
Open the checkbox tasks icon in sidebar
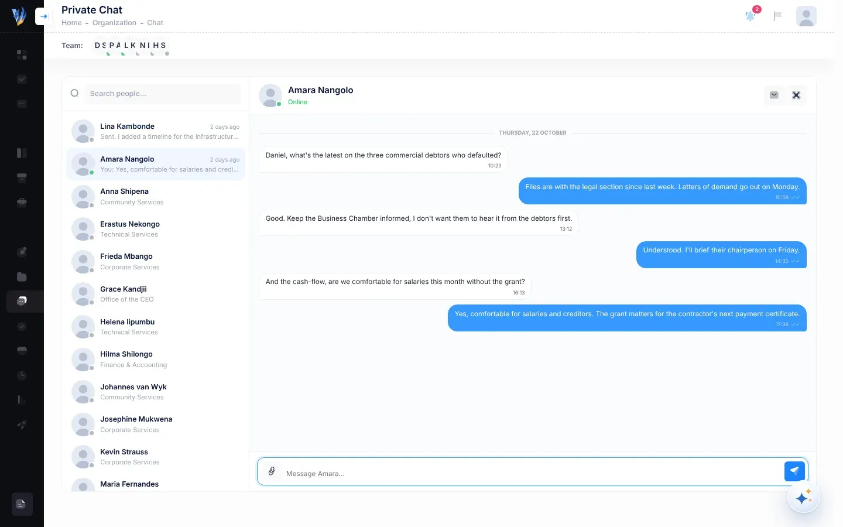pos(22,79)
